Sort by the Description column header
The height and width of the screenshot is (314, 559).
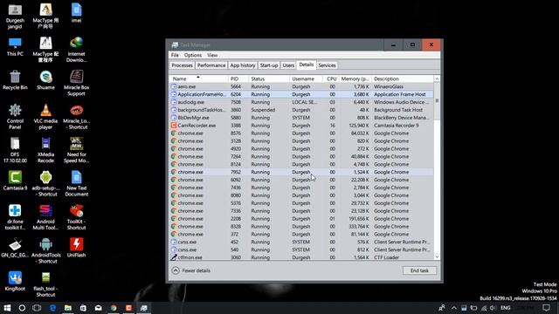click(403, 78)
